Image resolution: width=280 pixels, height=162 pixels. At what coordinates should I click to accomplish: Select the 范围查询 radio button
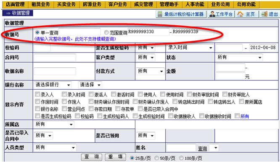point(106,32)
